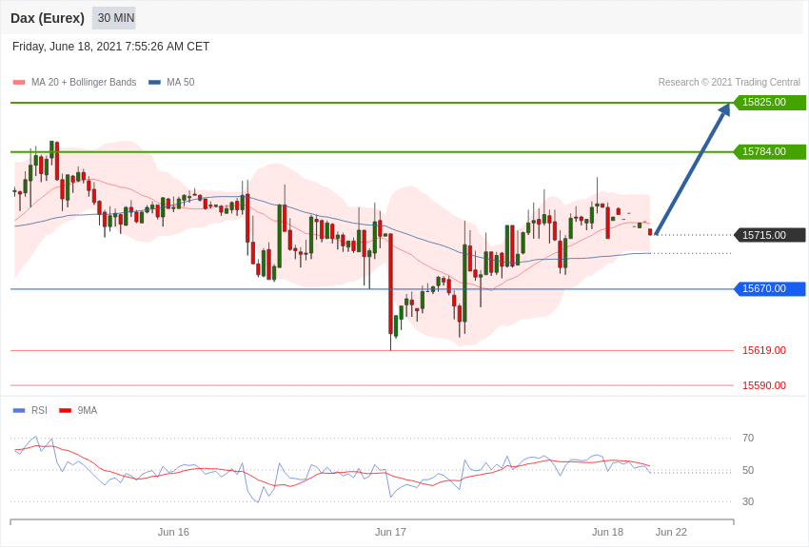Click the 15784.00 green resistance price tag
The image size is (809, 548).
pyautogui.click(x=769, y=151)
